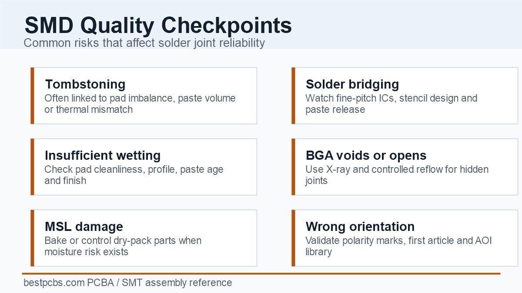
Task: Select the BGA voids or opens heading
Action: pos(366,155)
